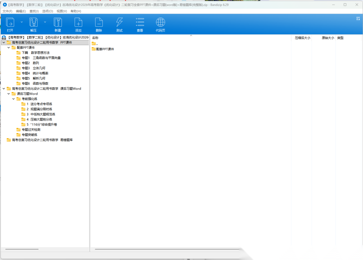This screenshot has width=363, height=260.
Task: Click the 添加 (Add) toolbar icon
Action: pyautogui.click(x=78, y=23)
